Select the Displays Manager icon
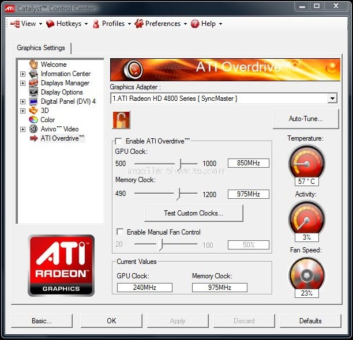 pyautogui.click(x=33, y=83)
